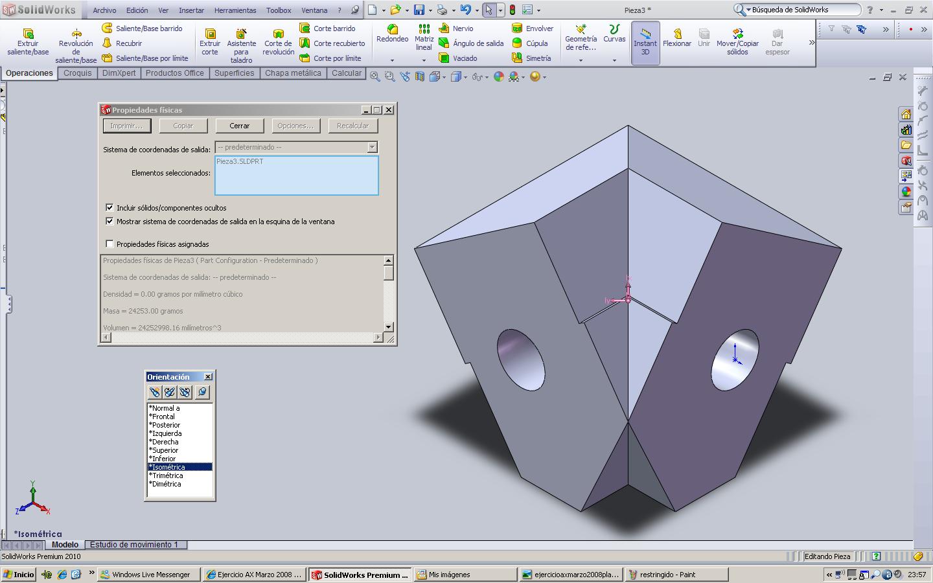Open the Herramientas menu
Image resolution: width=933 pixels, height=583 pixels.
point(235,10)
